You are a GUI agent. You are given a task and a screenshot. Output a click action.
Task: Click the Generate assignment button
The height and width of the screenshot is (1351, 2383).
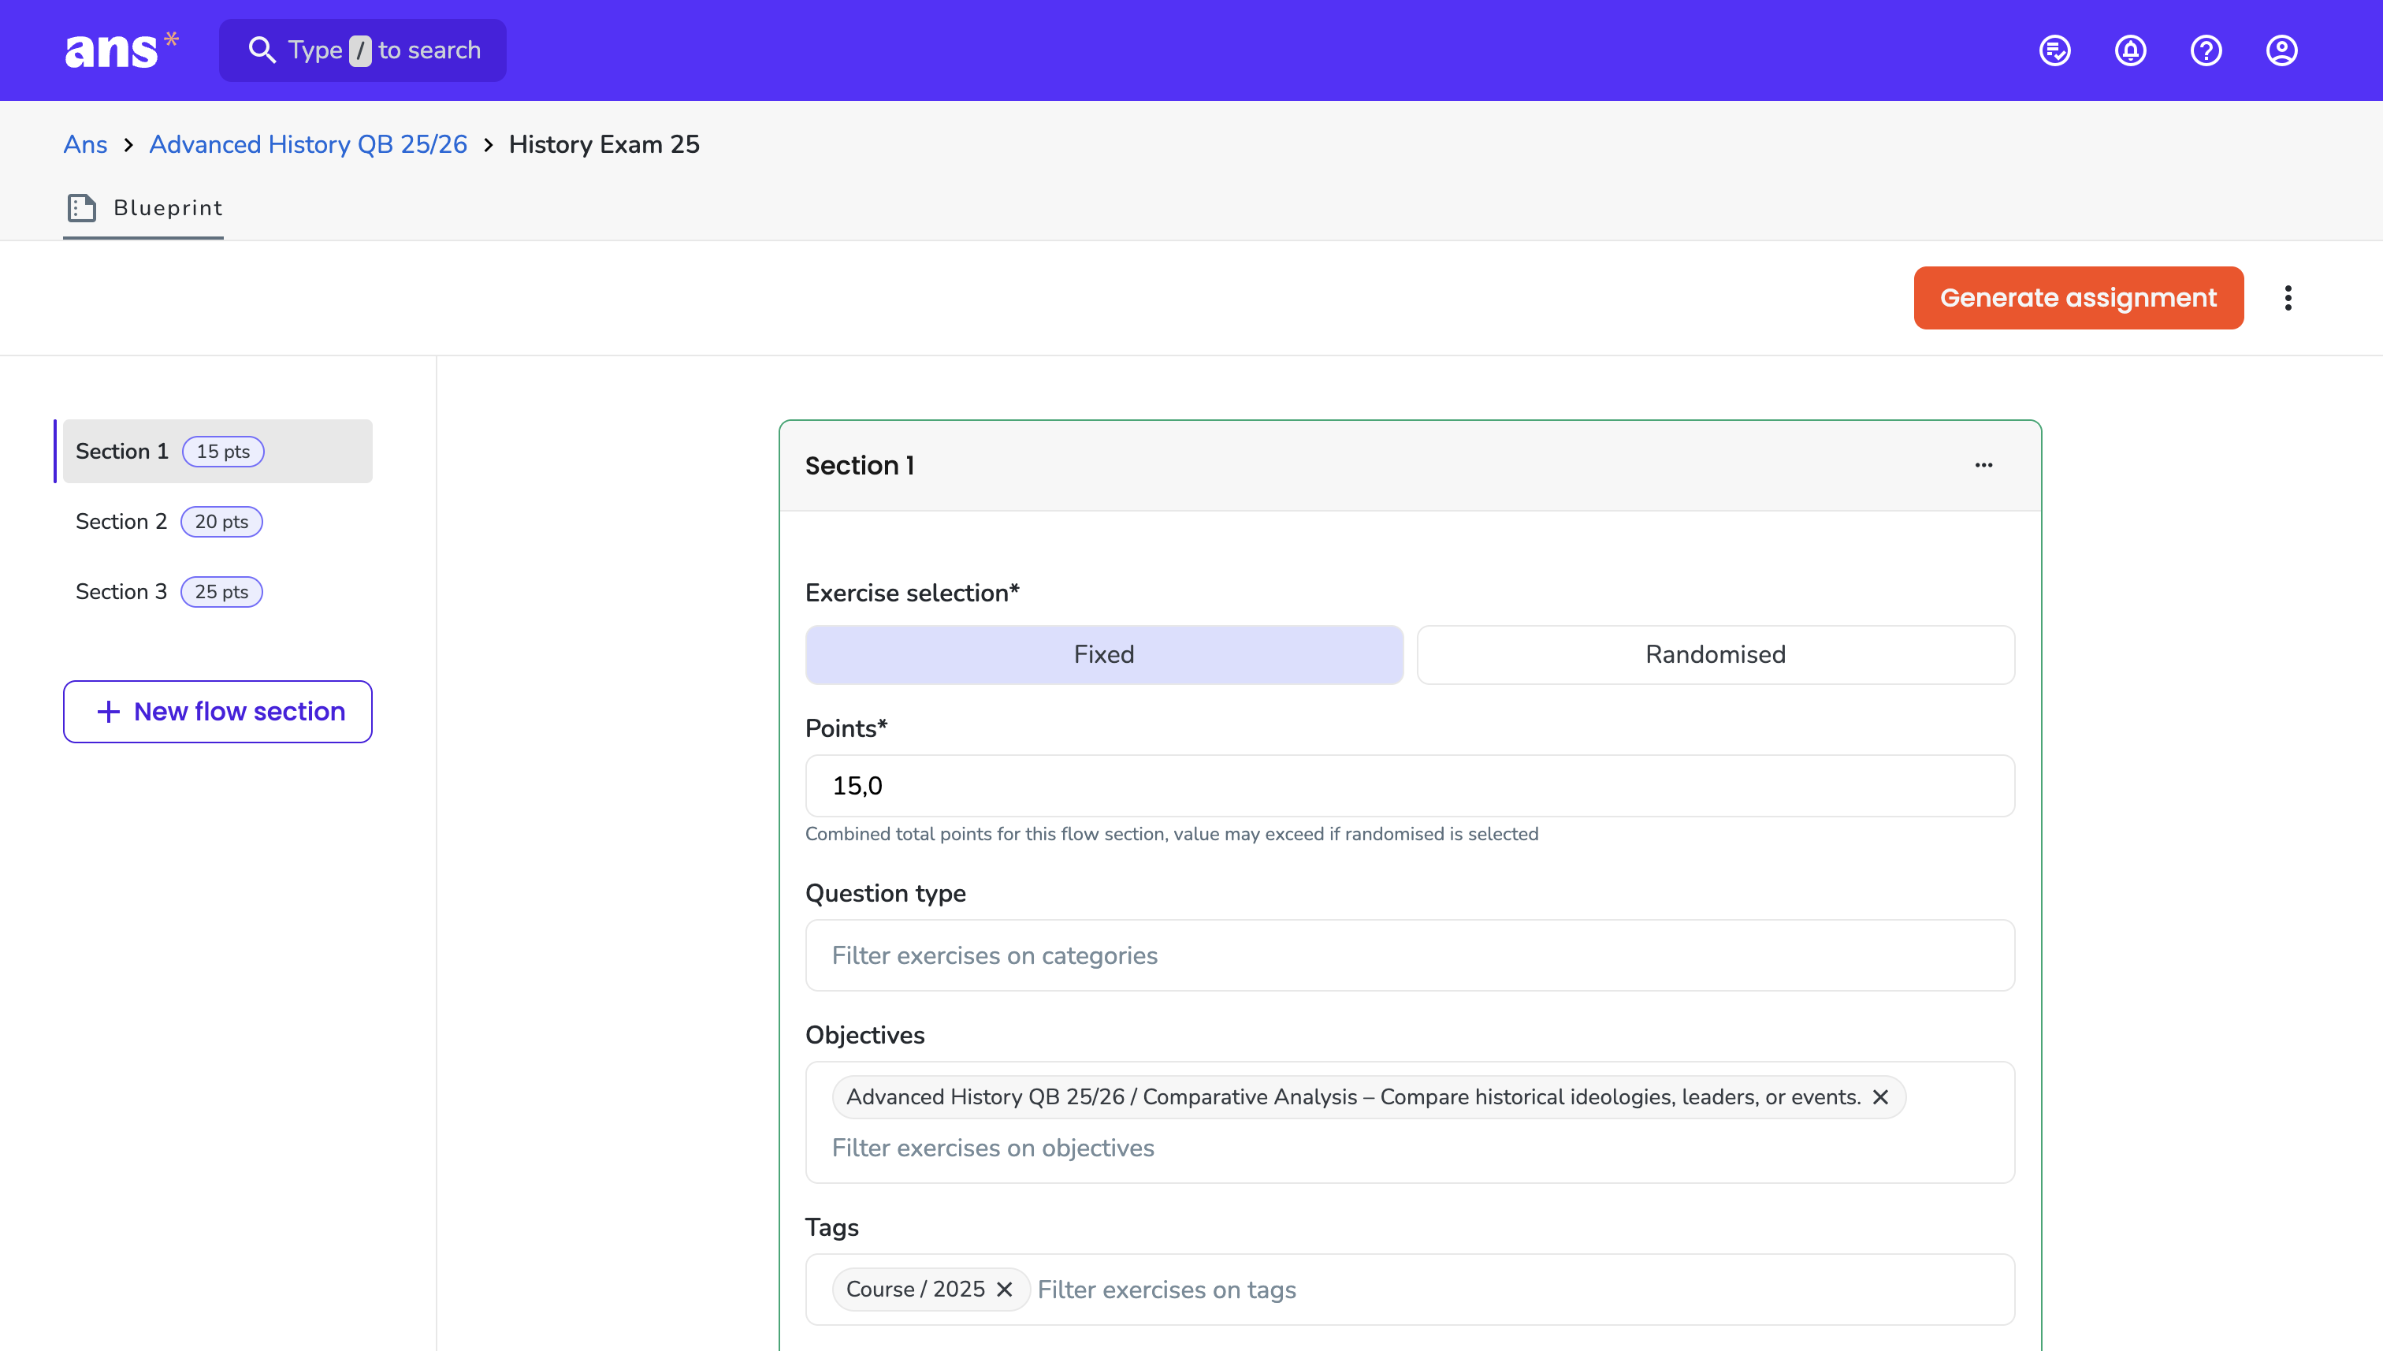click(x=2078, y=298)
